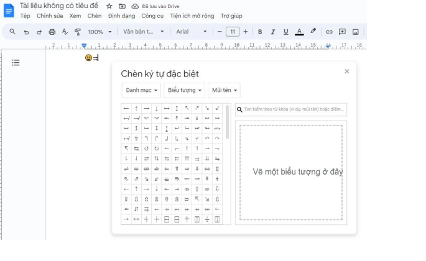Click the symbol keyword search field
Image resolution: width=426 pixels, height=261 pixels.
pyautogui.click(x=294, y=109)
